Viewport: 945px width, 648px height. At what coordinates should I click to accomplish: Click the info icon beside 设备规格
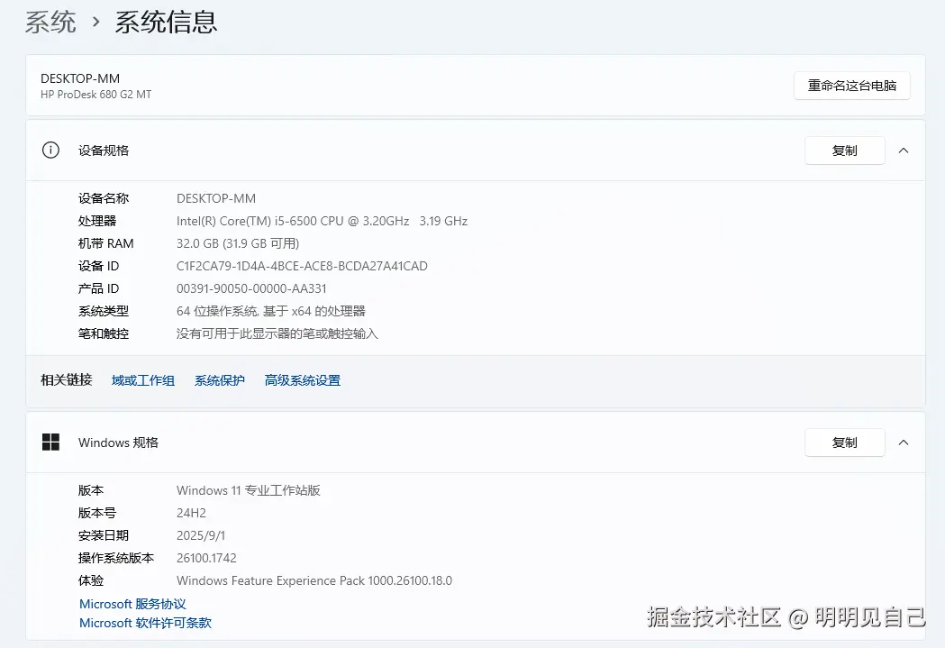click(x=50, y=151)
